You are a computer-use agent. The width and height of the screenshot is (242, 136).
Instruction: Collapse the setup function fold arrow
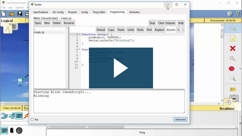point(79,34)
